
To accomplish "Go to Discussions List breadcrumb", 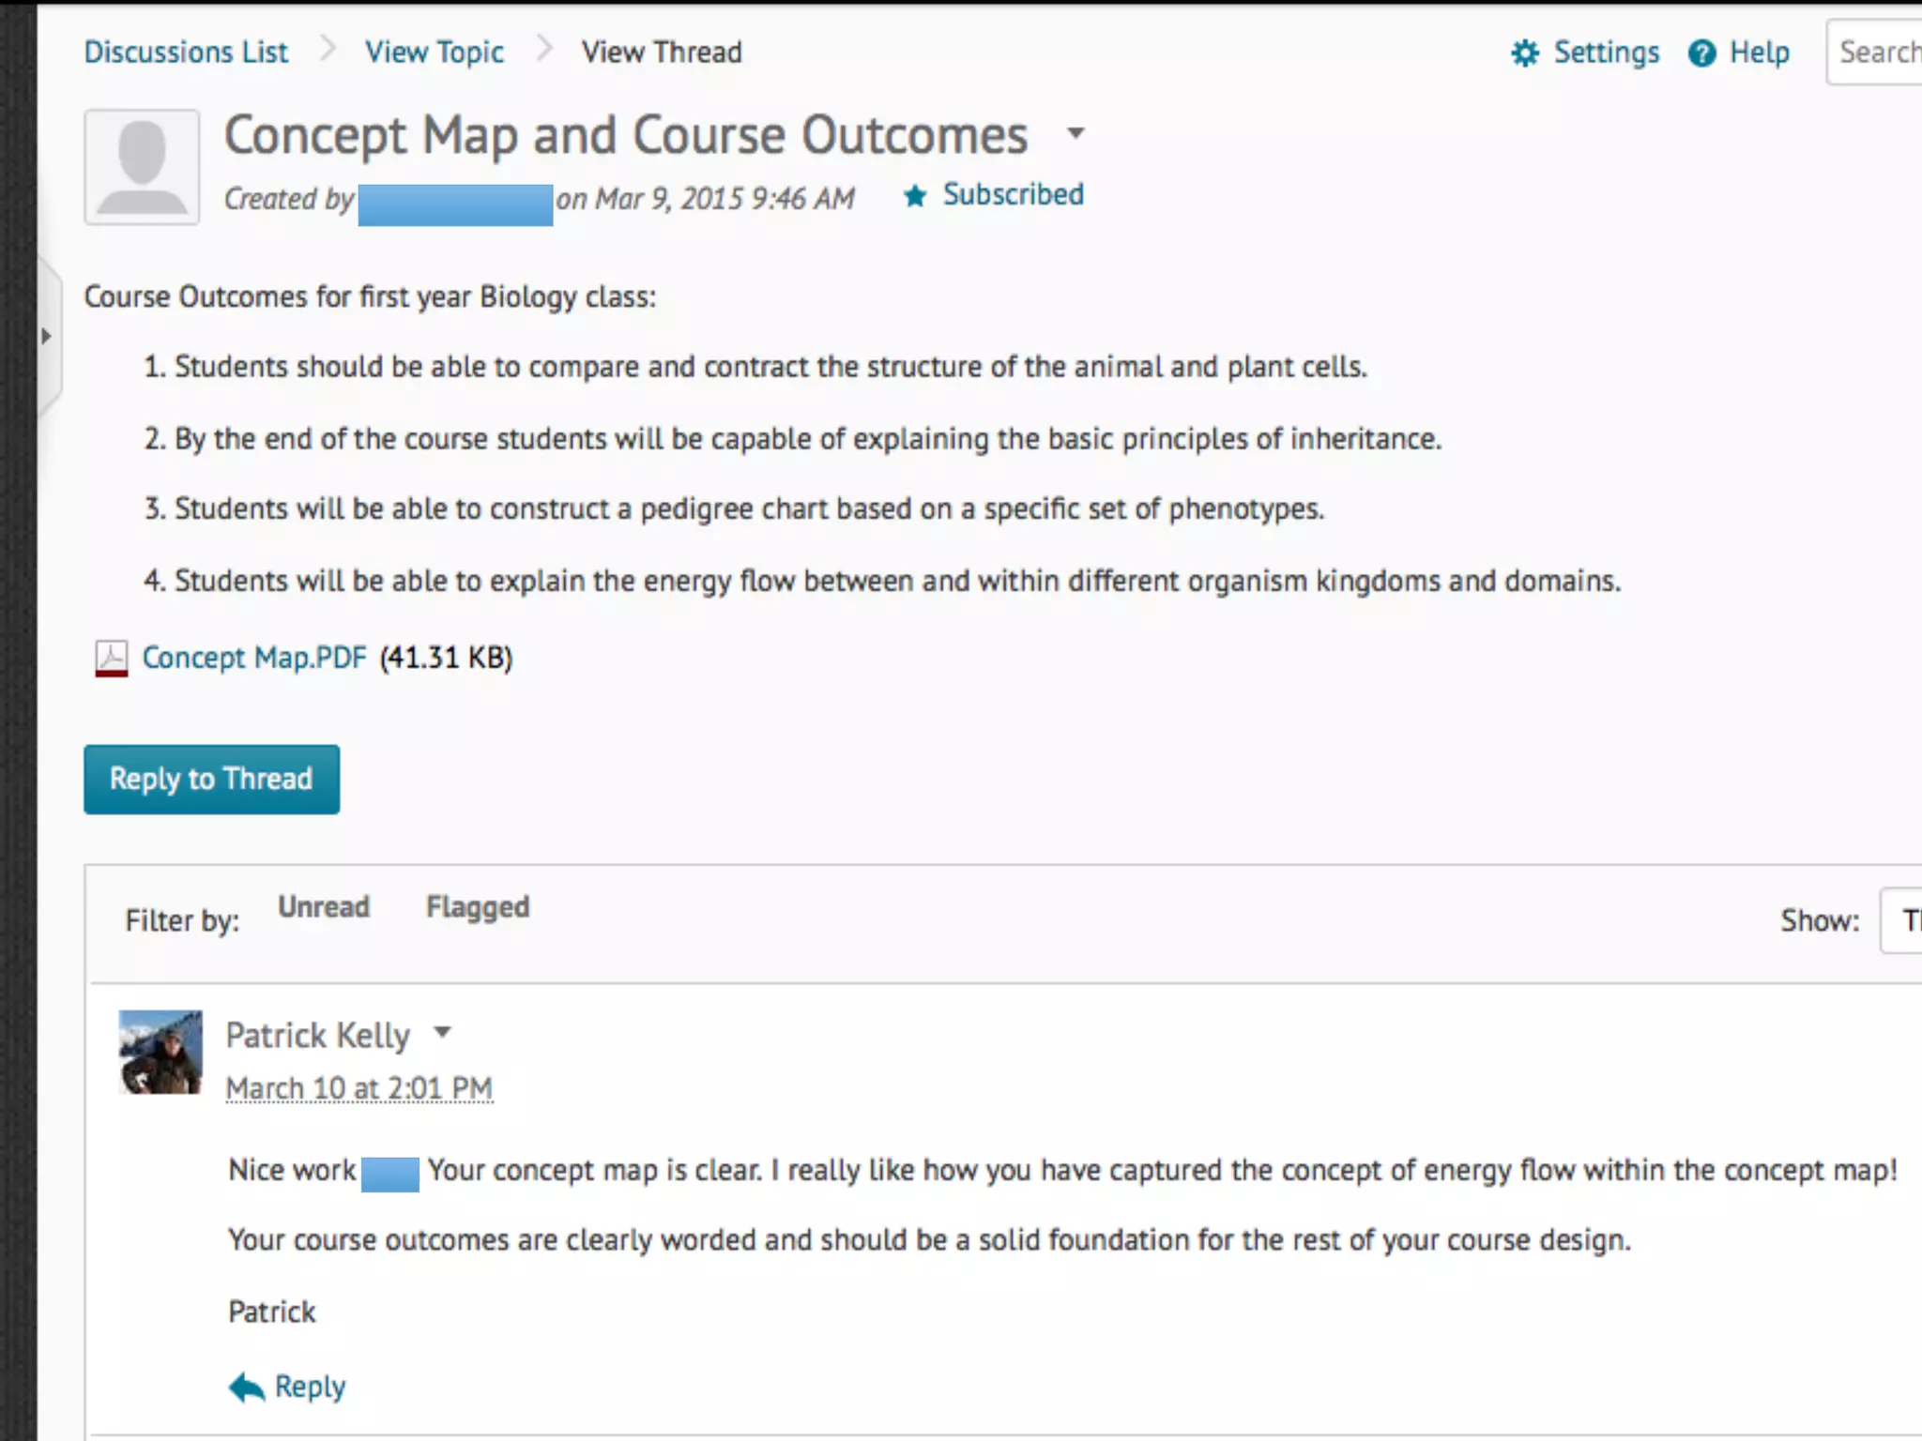I will pos(186,53).
